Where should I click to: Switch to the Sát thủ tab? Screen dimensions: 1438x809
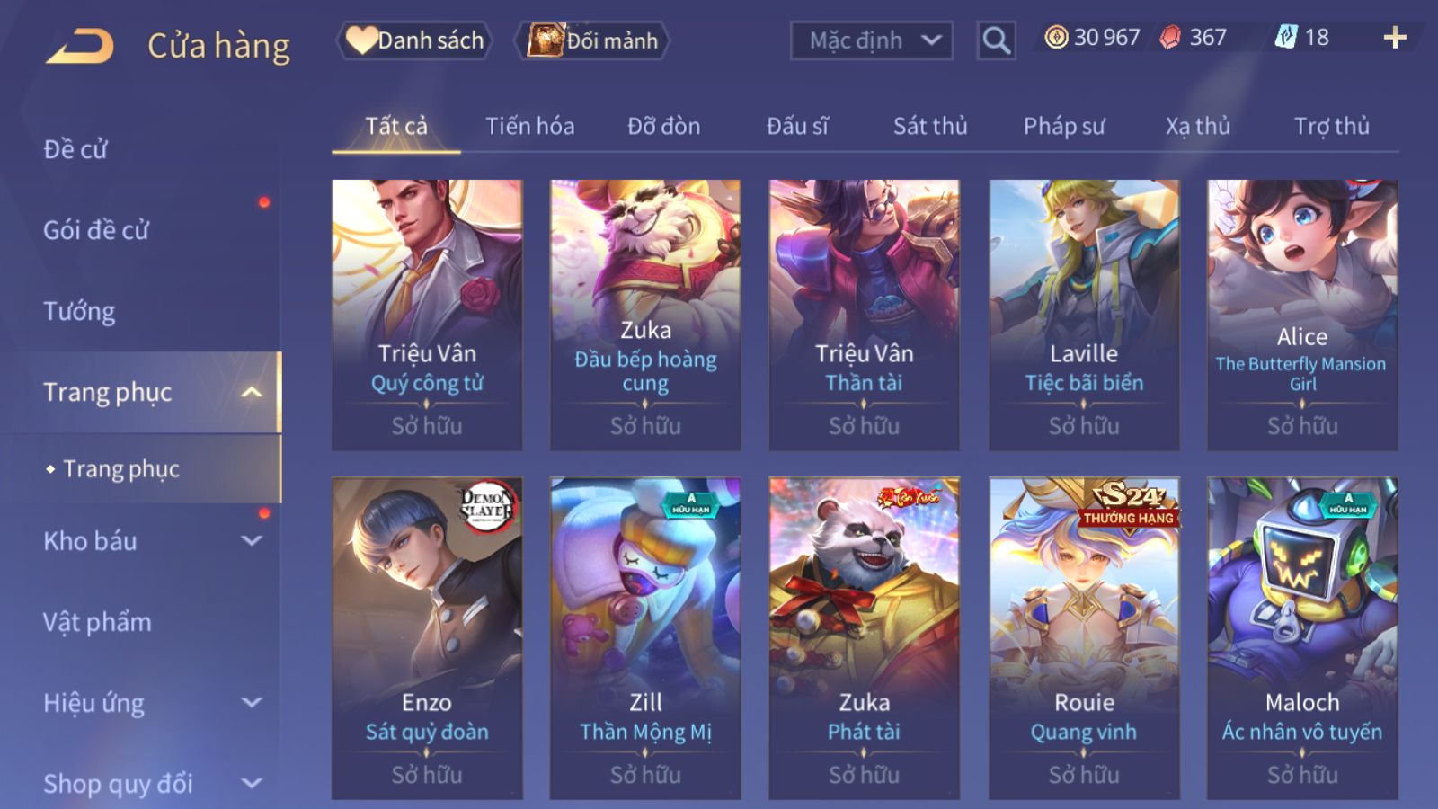pyautogui.click(x=930, y=126)
